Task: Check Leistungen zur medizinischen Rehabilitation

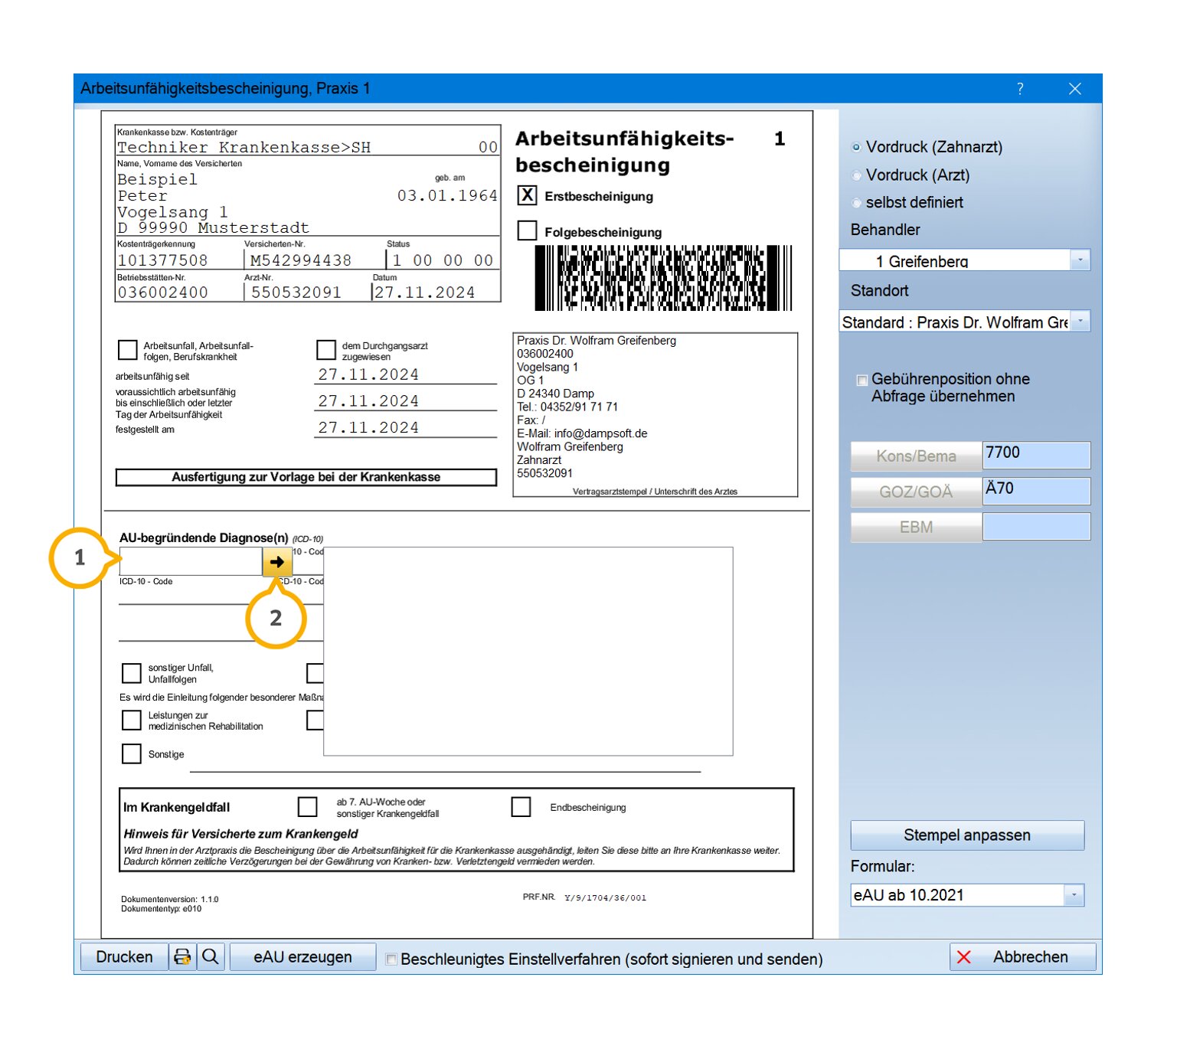Action: click(x=132, y=720)
